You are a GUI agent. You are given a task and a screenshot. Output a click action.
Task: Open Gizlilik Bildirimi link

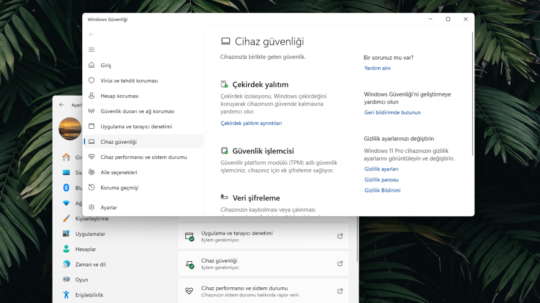tap(382, 190)
